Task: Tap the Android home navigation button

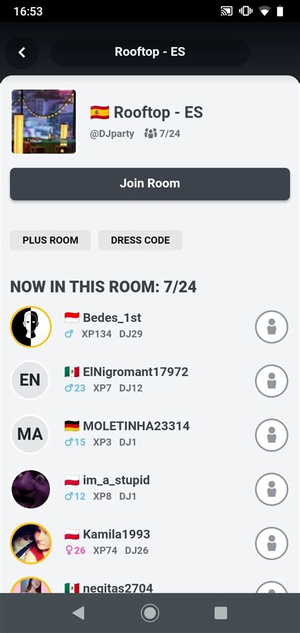Action: pyautogui.click(x=150, y=613)
